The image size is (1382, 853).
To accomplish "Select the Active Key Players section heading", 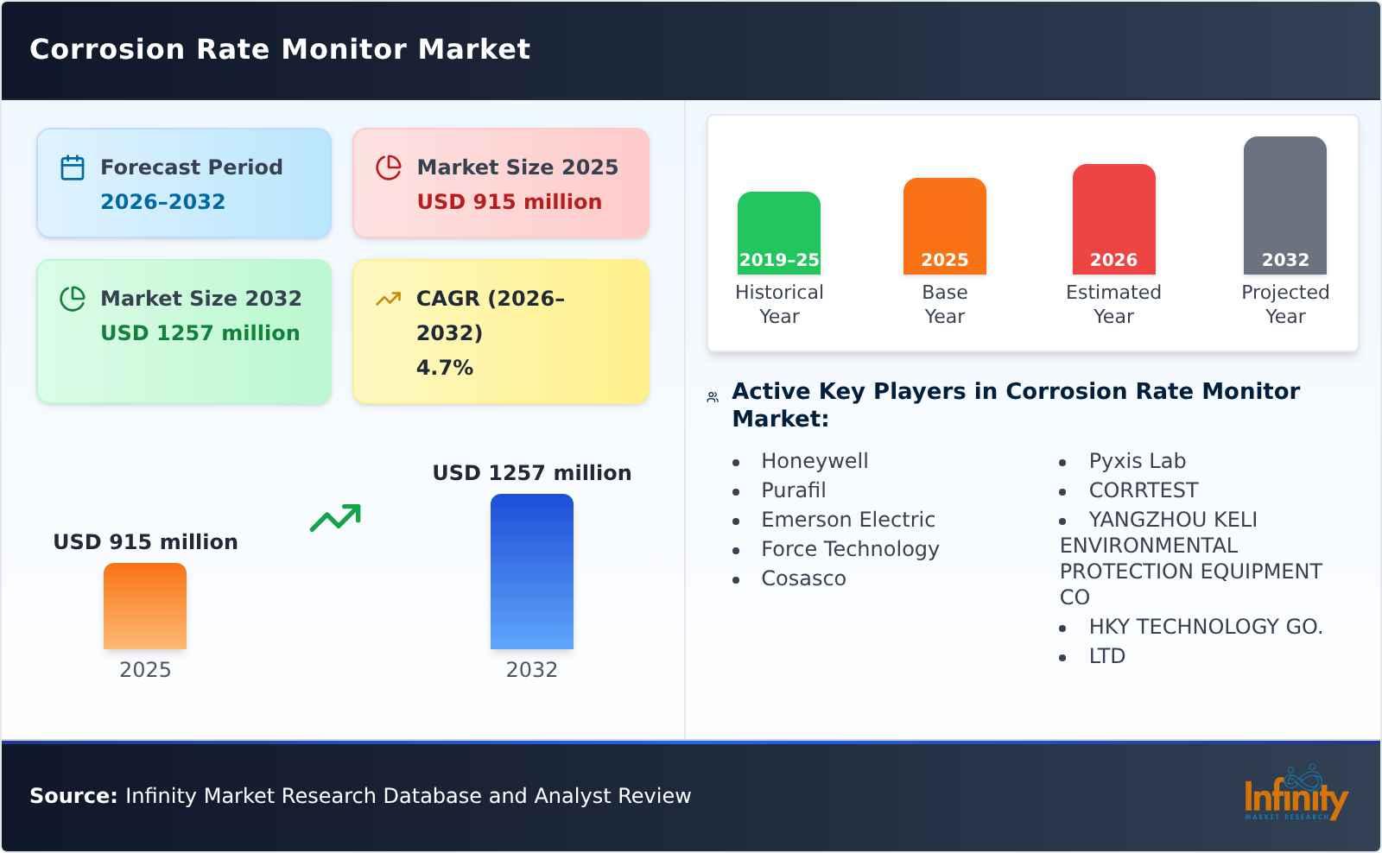I will point(1015,404).
